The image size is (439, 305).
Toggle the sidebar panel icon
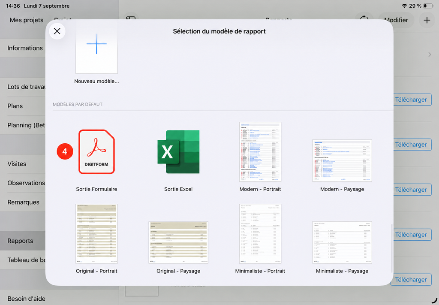[x=131, y=19]
